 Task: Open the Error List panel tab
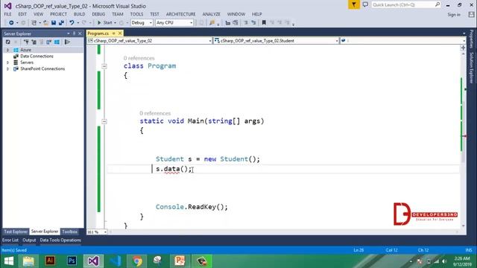point(10,240)
